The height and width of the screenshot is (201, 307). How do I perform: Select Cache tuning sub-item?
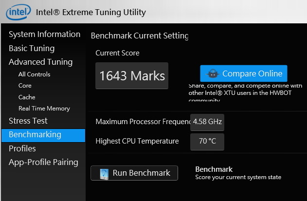point(27,97)
